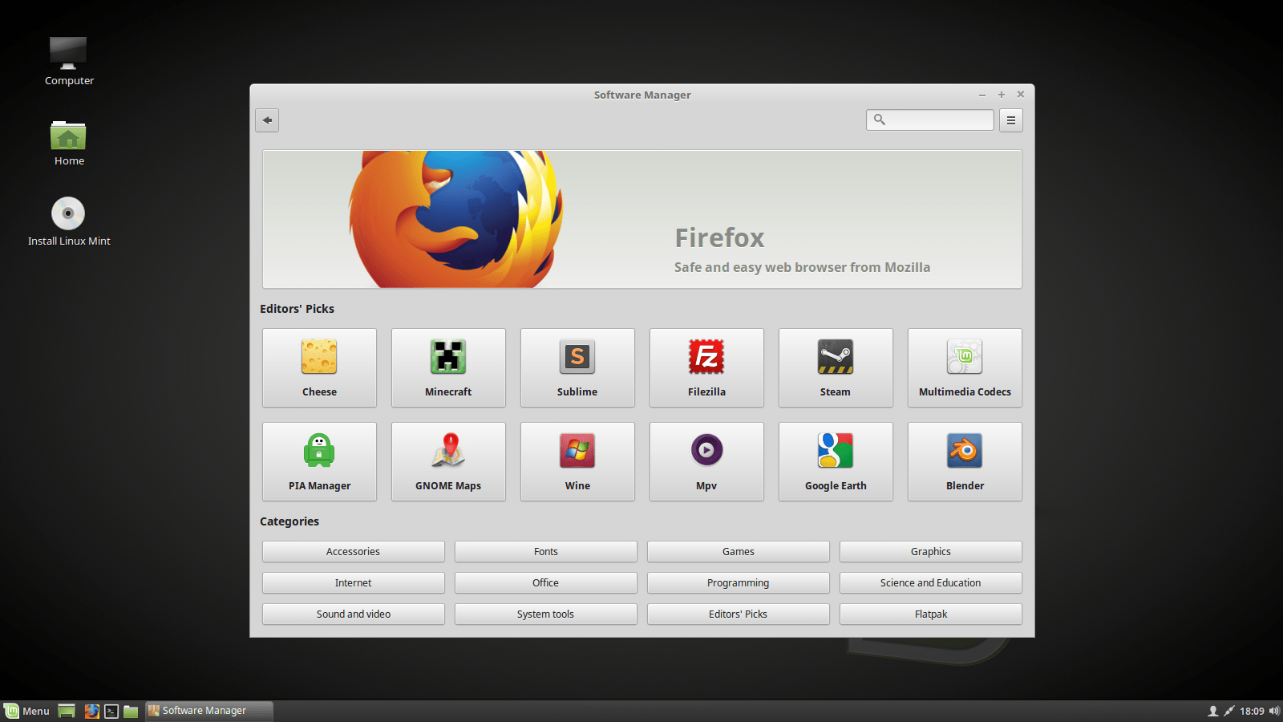Screen dimensions: 1283x722
Task: Open the Editors' Picks category button
Action: 739,614
